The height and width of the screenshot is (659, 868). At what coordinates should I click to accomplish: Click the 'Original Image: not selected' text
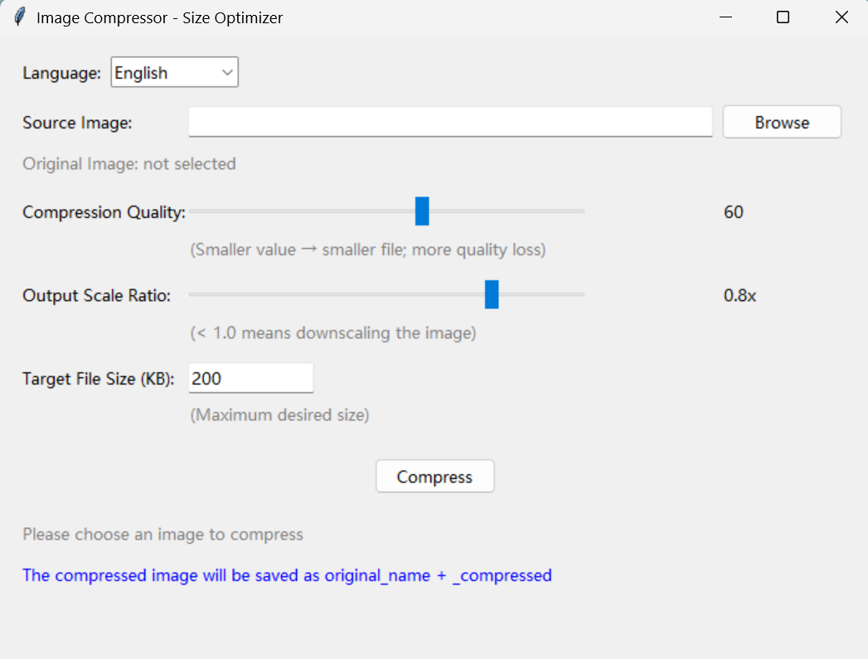129,164
